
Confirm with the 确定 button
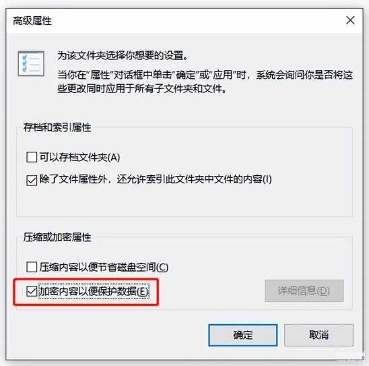[x=242, y=335]
